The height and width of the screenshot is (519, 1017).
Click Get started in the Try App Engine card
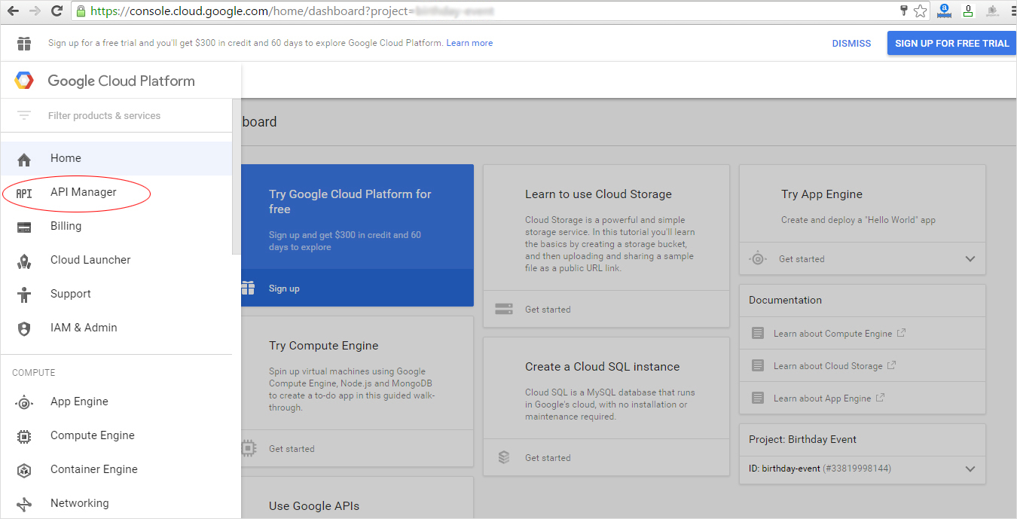802,259
